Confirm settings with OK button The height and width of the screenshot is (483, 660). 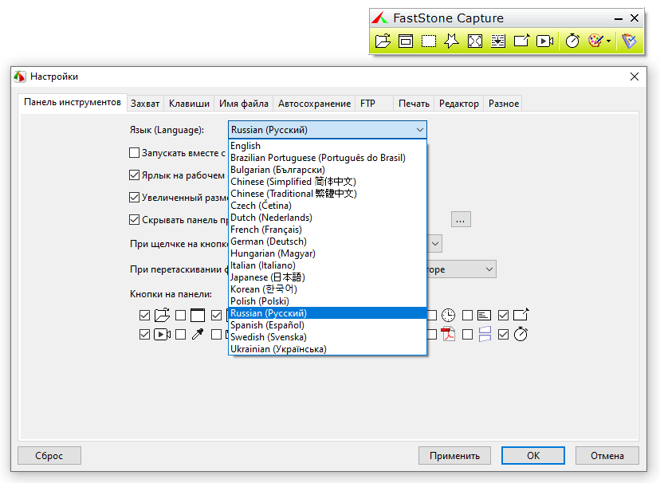coord(533,456)
